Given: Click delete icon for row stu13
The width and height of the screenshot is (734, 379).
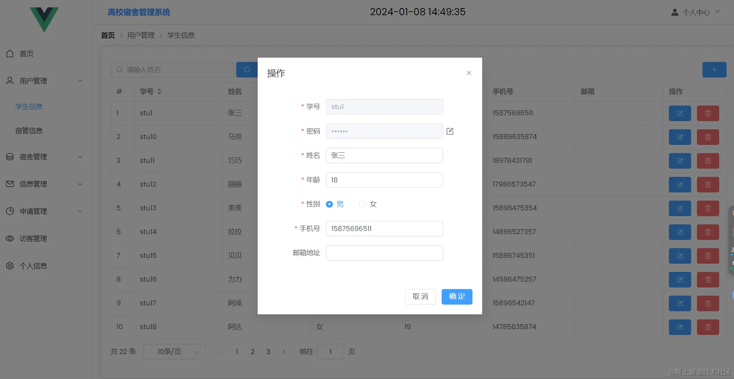Looking at the screenshot, I should (708, 208).
